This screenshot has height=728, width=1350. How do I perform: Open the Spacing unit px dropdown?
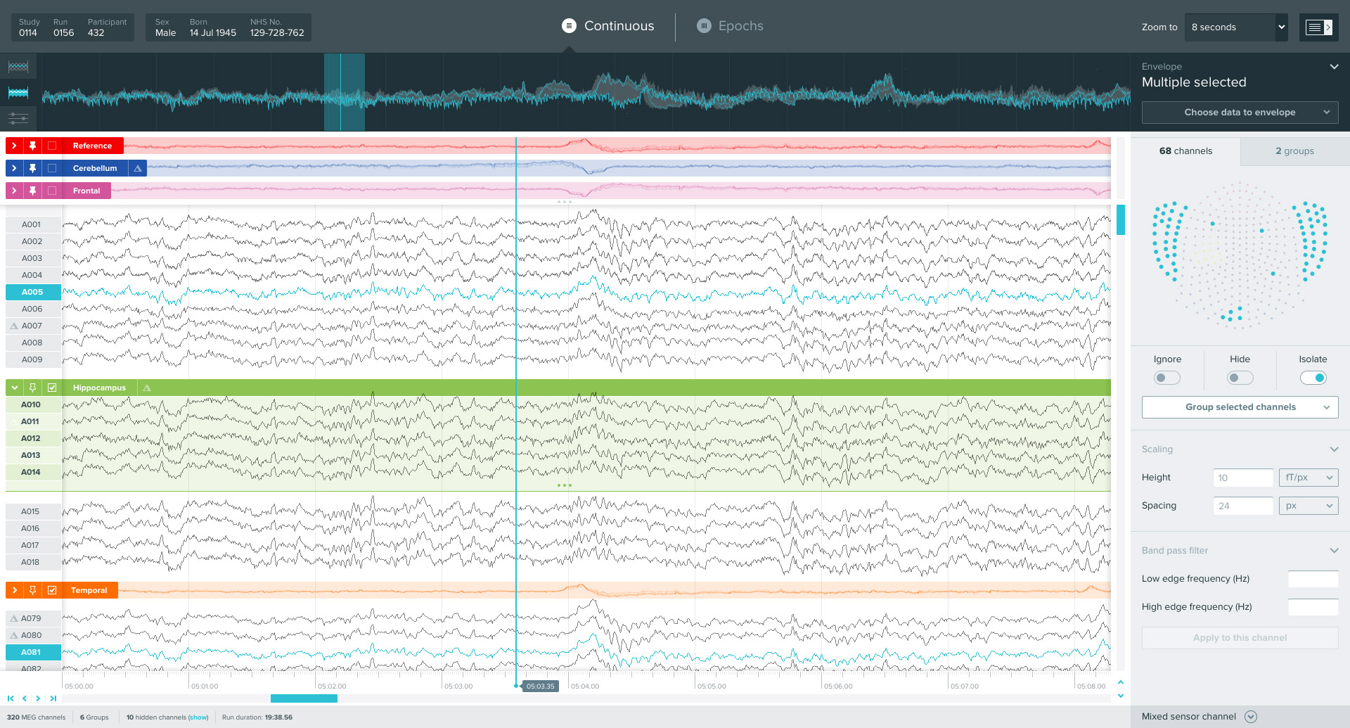pyautogui.click(x=1309, y=506)
